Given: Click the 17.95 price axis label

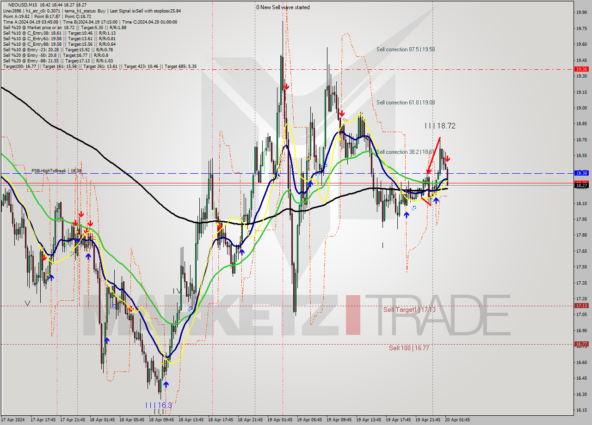Looking at the screenshot, I should [581, 219].
